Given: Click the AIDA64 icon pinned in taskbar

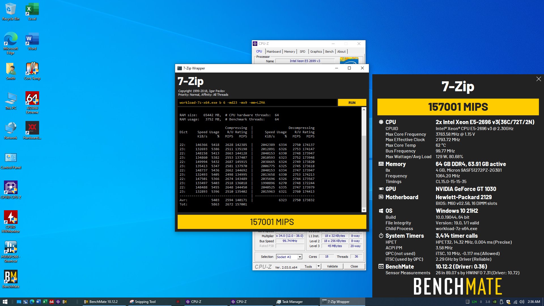Looking at the screenshot, I should click(52, 302).
